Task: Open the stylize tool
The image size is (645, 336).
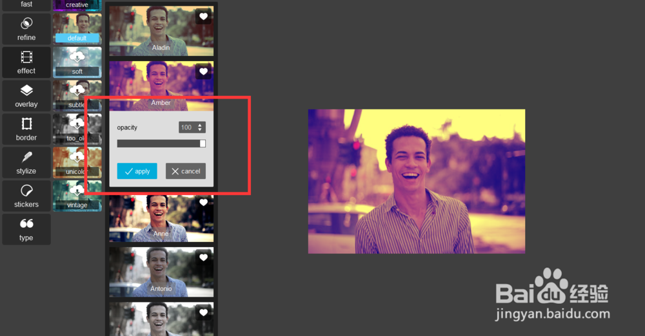Action: 26,163
